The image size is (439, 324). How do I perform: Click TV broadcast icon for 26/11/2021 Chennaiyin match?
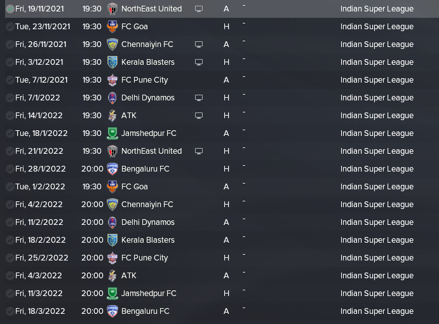(199, 44)
